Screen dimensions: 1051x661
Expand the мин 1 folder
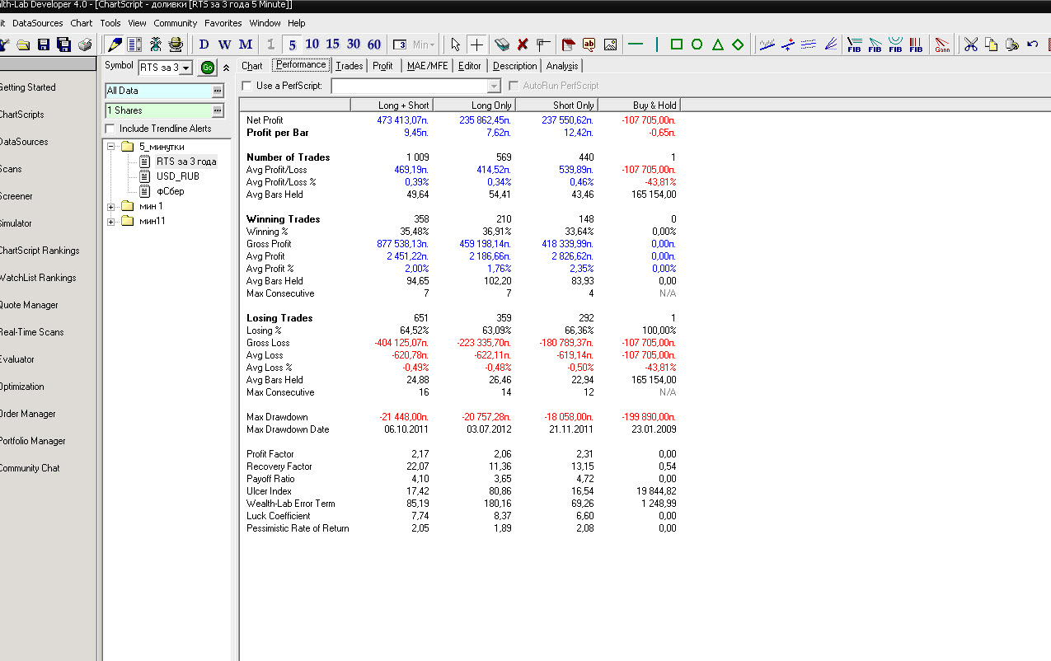pyautogui.click(x=111, y=206)
